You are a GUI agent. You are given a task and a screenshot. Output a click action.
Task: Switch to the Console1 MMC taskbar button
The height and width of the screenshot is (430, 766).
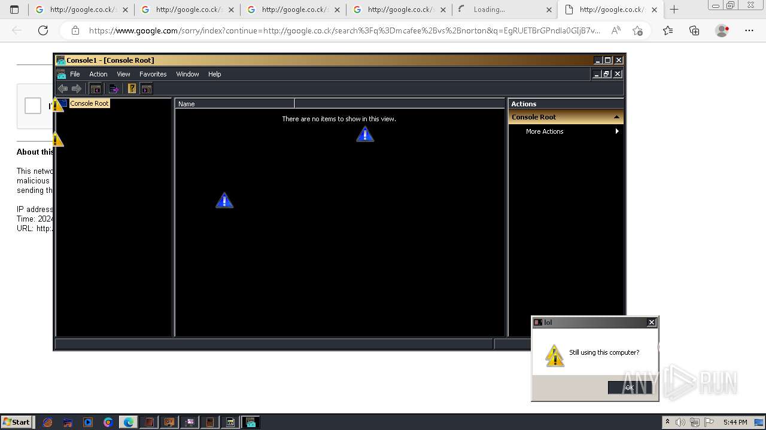point(251,422)
